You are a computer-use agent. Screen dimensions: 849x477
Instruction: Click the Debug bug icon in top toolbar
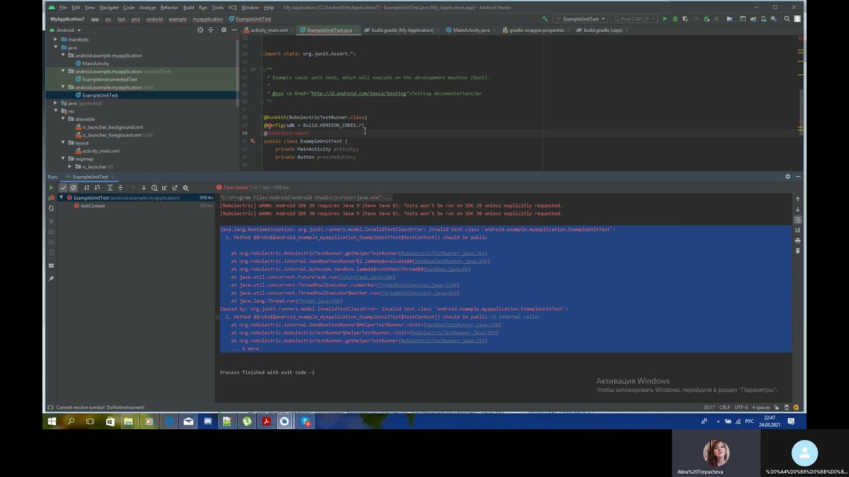pos(675,19)
